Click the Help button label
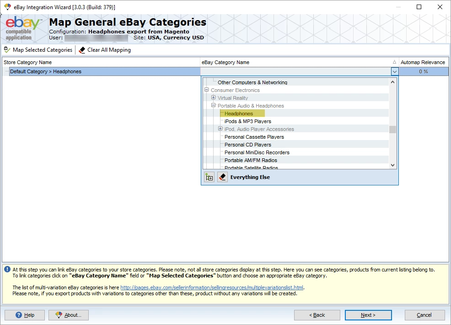 tap(29, 315)
